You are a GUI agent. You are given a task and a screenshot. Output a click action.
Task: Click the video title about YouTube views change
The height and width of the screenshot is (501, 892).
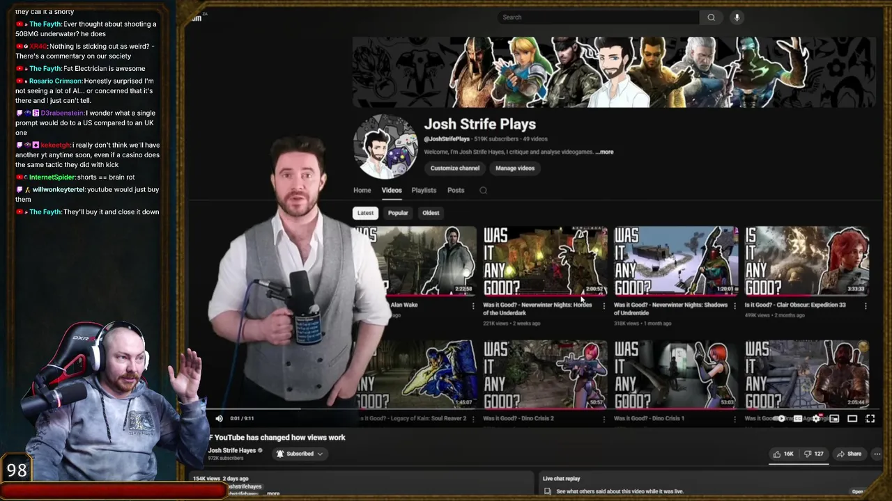[277, 438]
